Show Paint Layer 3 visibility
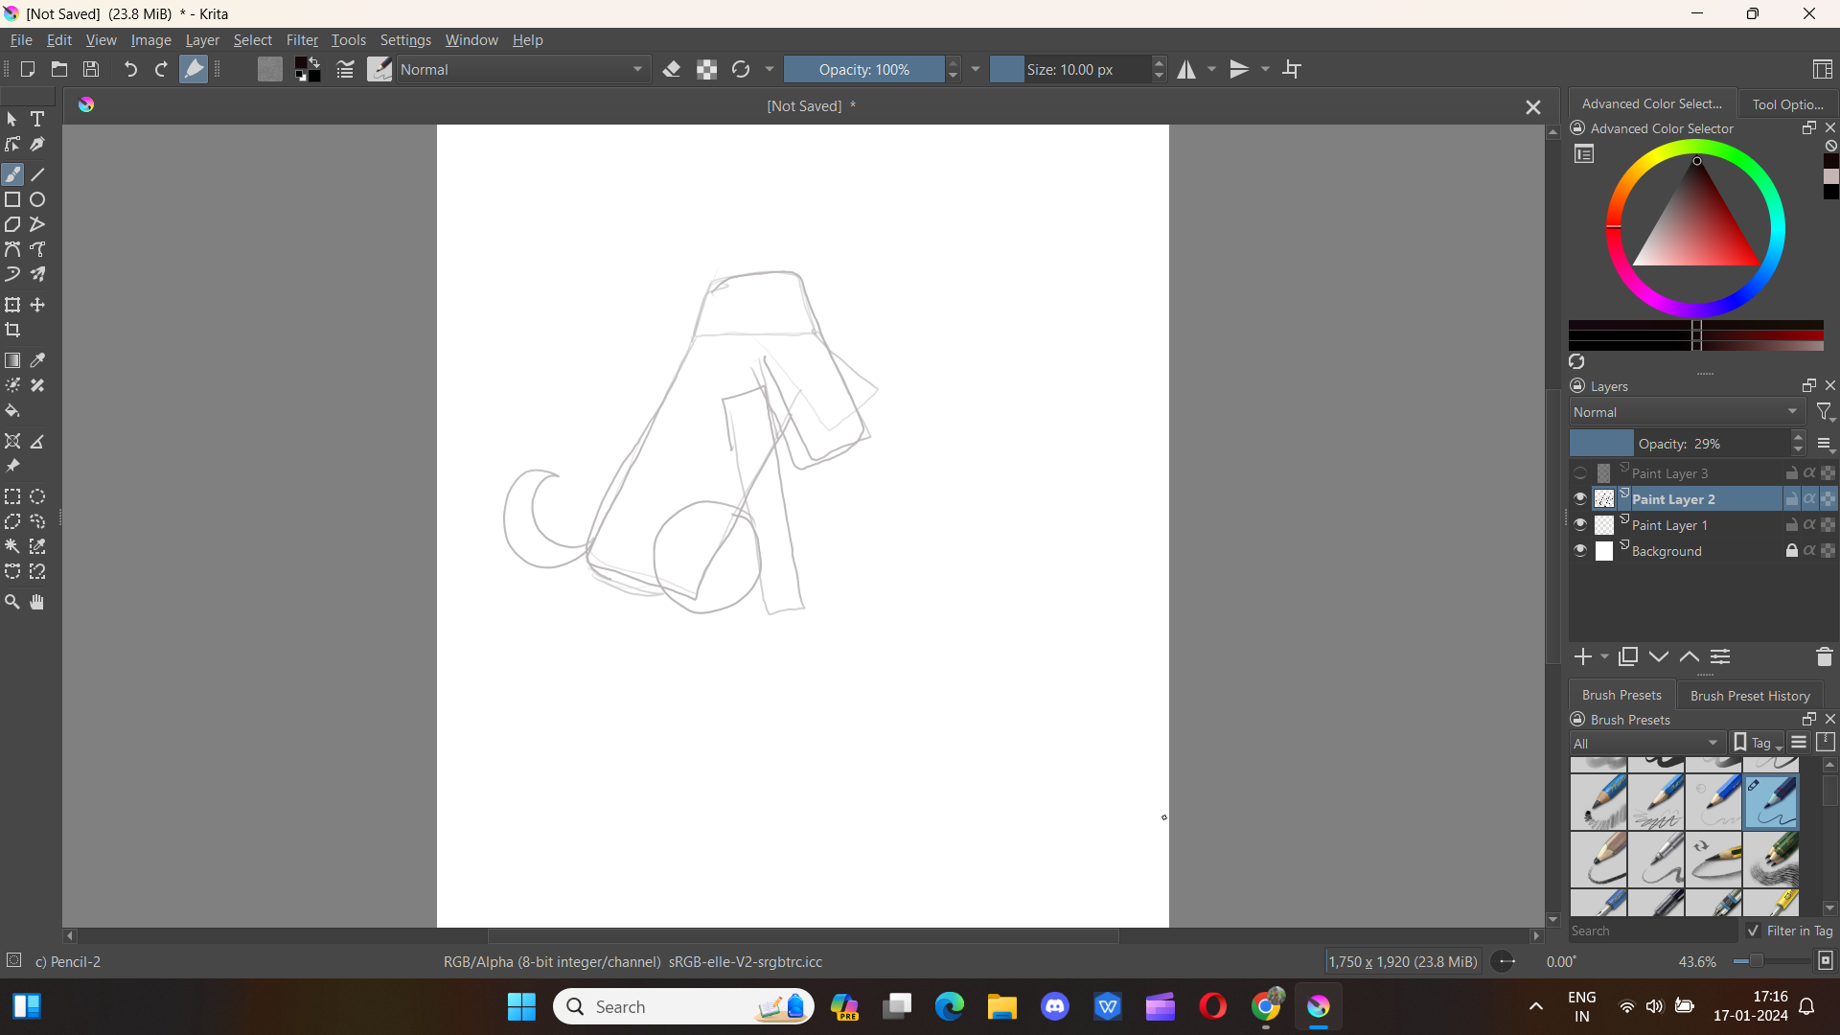 tap(1580, 473)
